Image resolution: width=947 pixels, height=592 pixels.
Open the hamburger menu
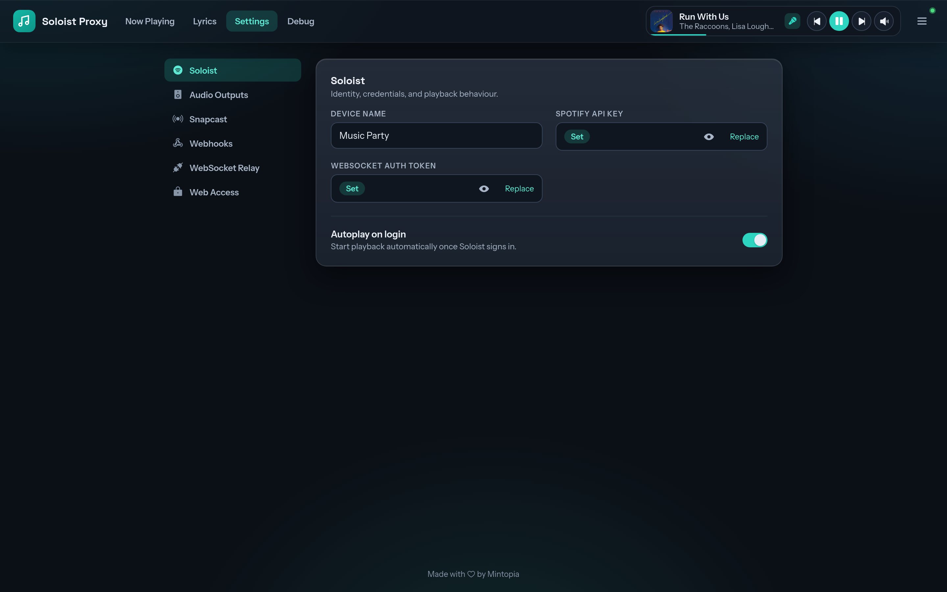(x=922, y=21)
